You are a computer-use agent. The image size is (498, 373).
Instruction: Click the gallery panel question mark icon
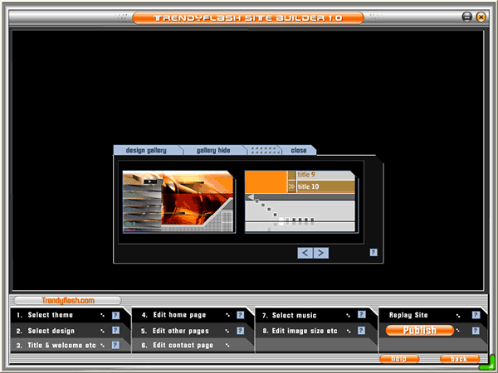coord(373,253)
